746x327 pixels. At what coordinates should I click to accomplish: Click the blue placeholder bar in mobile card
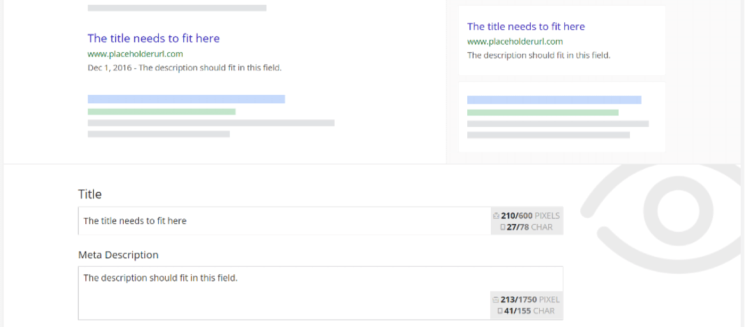(554, 100)
